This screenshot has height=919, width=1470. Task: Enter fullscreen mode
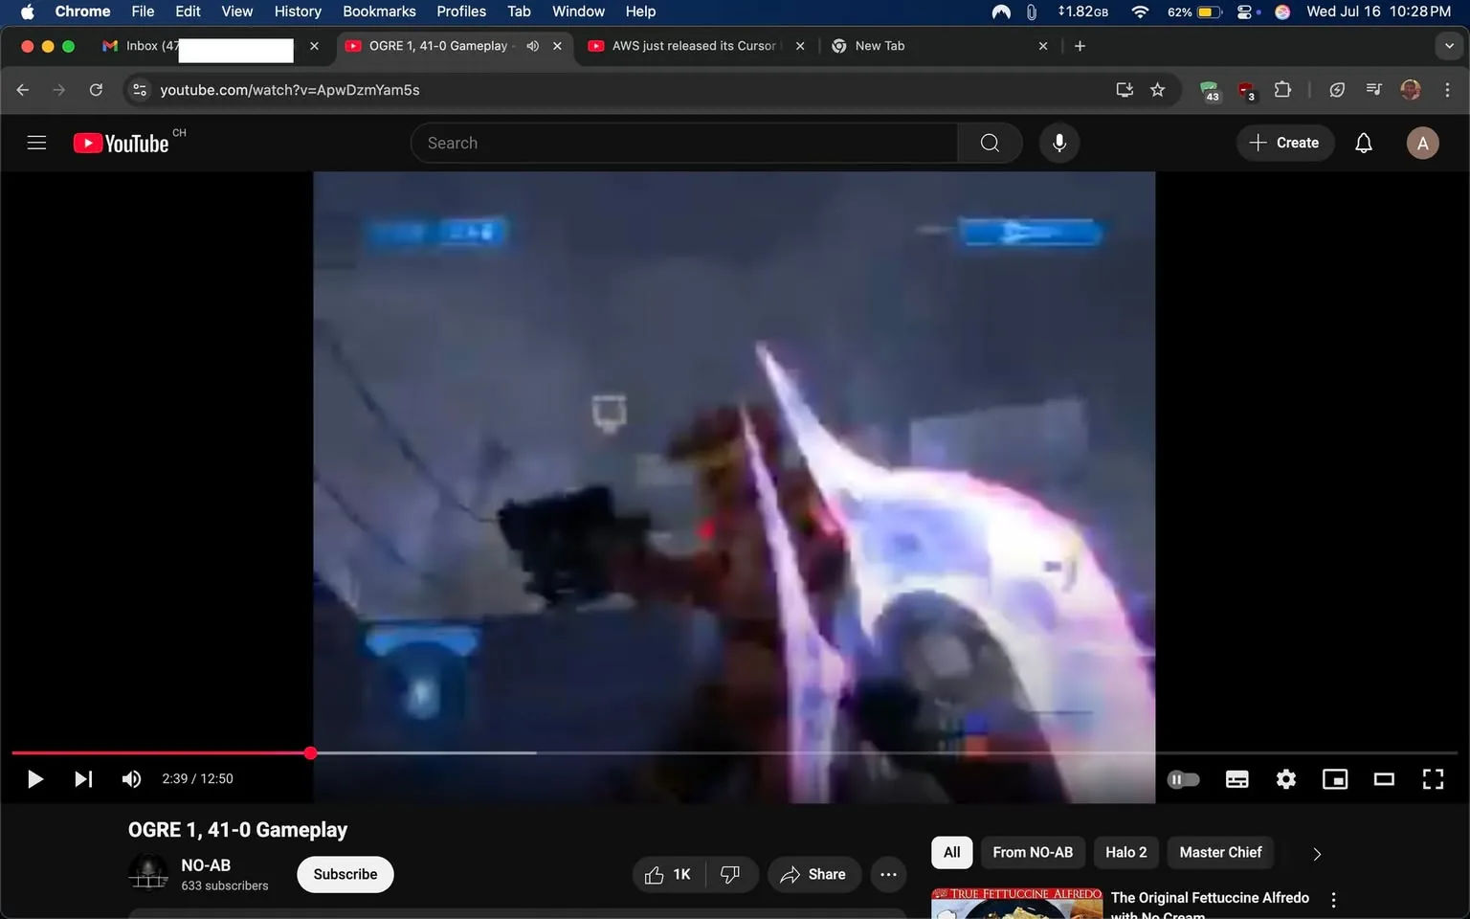click(1433, 778)
